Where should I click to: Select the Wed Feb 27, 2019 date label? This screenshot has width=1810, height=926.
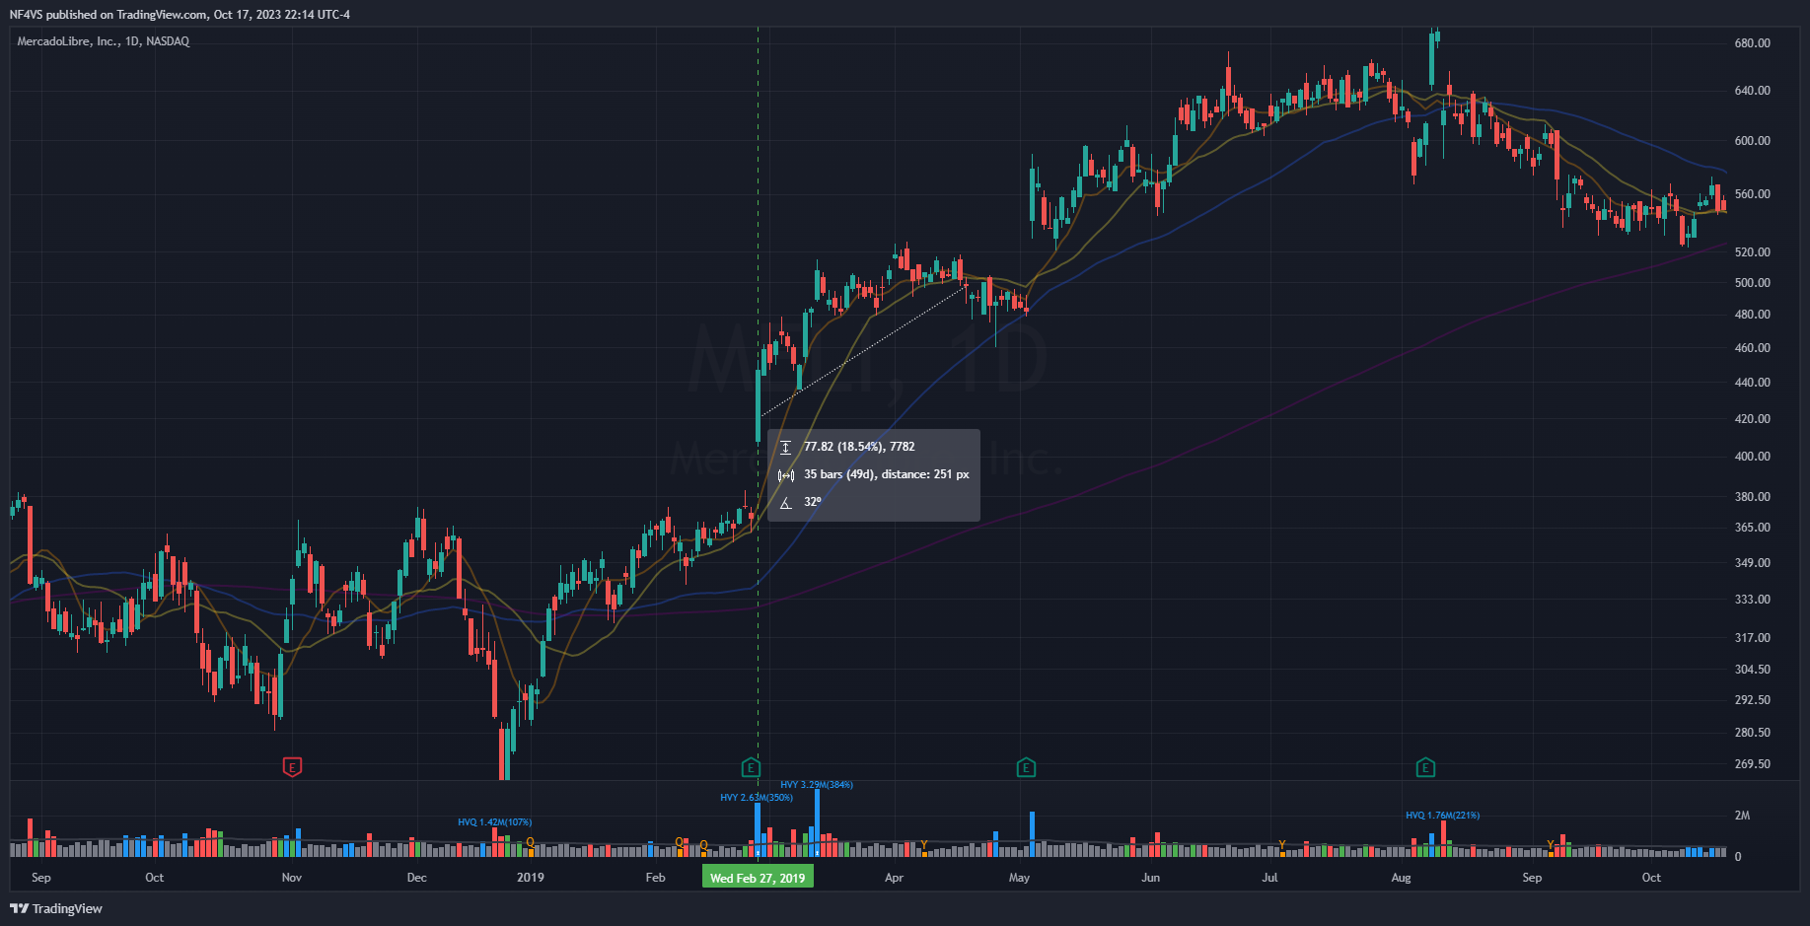click(x=758, y=877)
